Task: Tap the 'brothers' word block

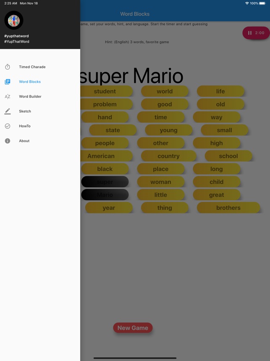Action: click(228, 207)
